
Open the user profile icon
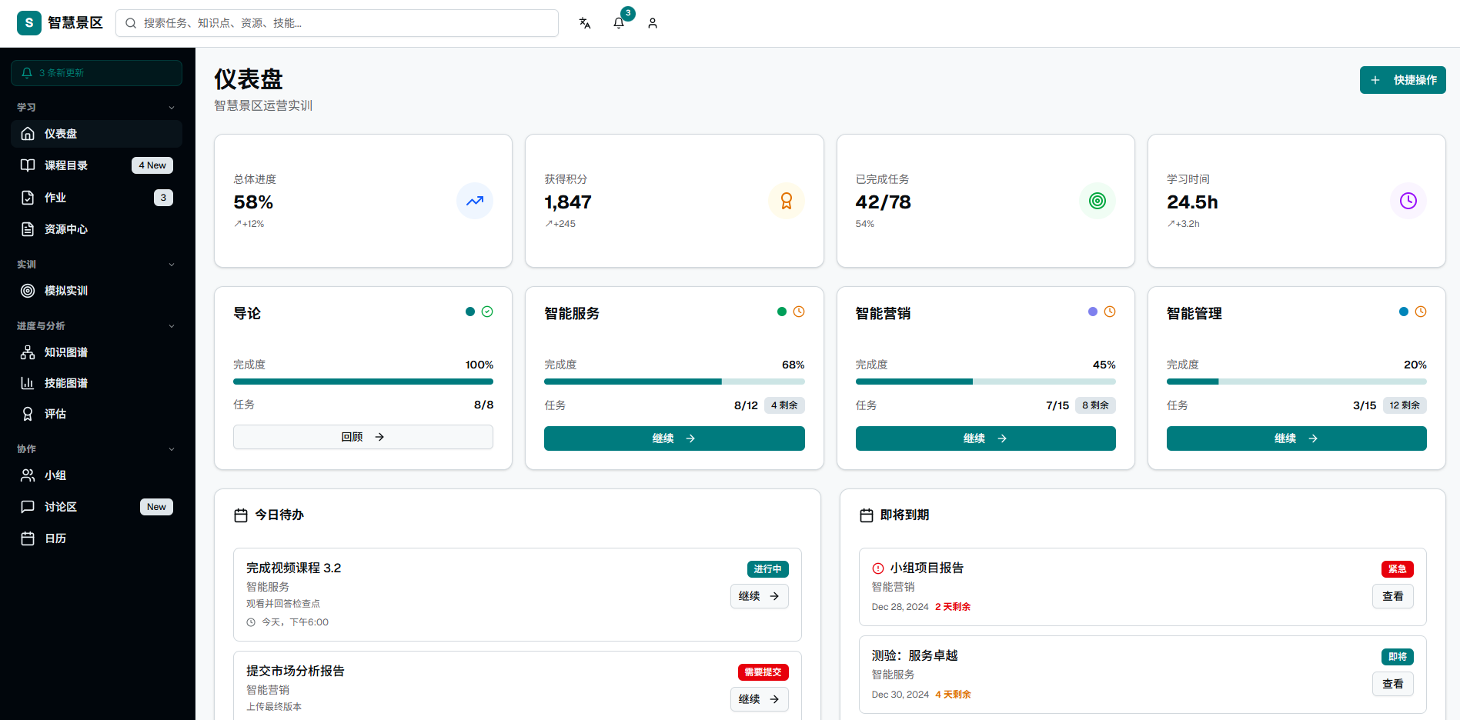point(653,23)
